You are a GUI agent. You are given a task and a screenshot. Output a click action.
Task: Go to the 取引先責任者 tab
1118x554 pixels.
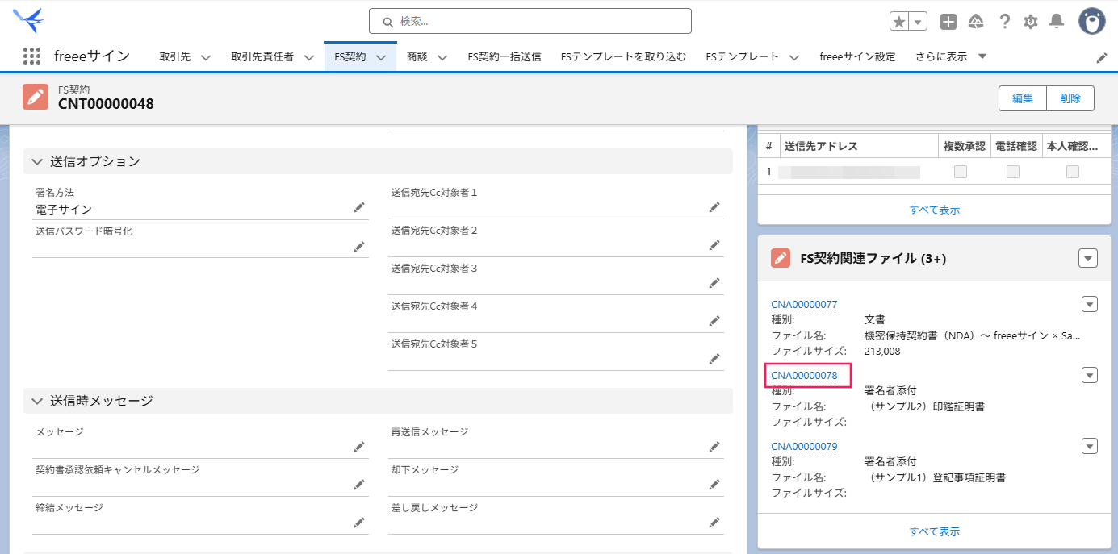pyautogui.click(x=262, y=56)
